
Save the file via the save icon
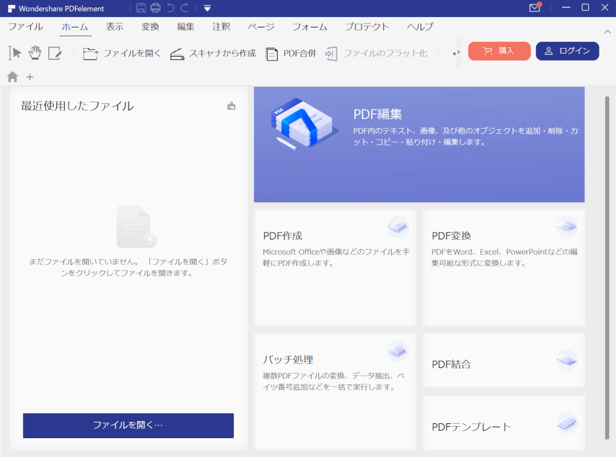(x=141, y=8)
